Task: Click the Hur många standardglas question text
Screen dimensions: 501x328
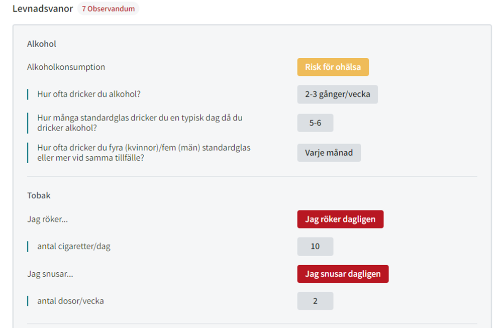Action: 140,123
